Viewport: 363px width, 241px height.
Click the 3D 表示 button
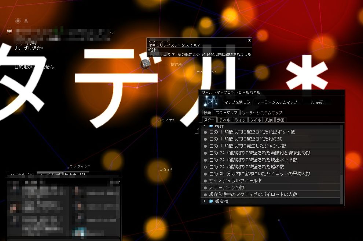point(317,102)
